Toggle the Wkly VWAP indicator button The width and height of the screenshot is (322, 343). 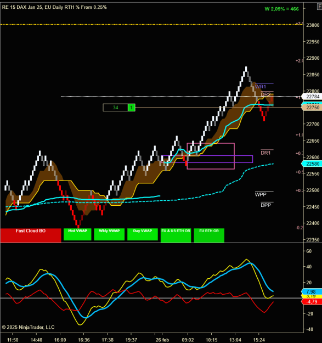[109, 234]
